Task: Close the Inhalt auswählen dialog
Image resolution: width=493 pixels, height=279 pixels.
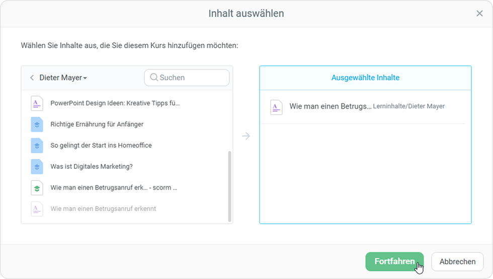Action: point(479,14)
